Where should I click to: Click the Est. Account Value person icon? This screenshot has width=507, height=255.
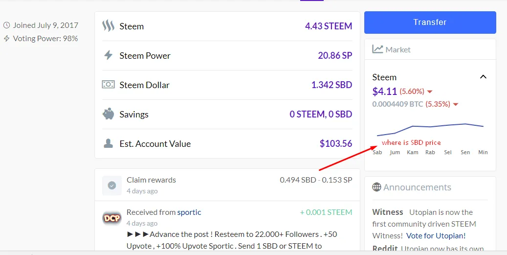point(109,143)
